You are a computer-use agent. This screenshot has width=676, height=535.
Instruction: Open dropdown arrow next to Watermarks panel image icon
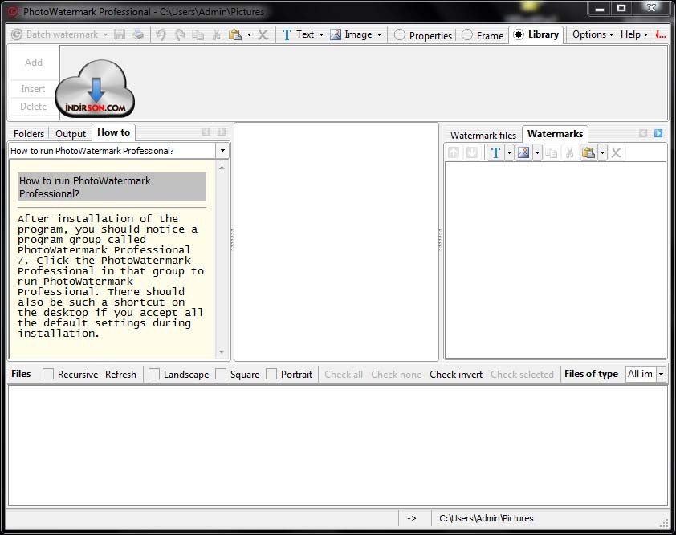coord(537,152)
